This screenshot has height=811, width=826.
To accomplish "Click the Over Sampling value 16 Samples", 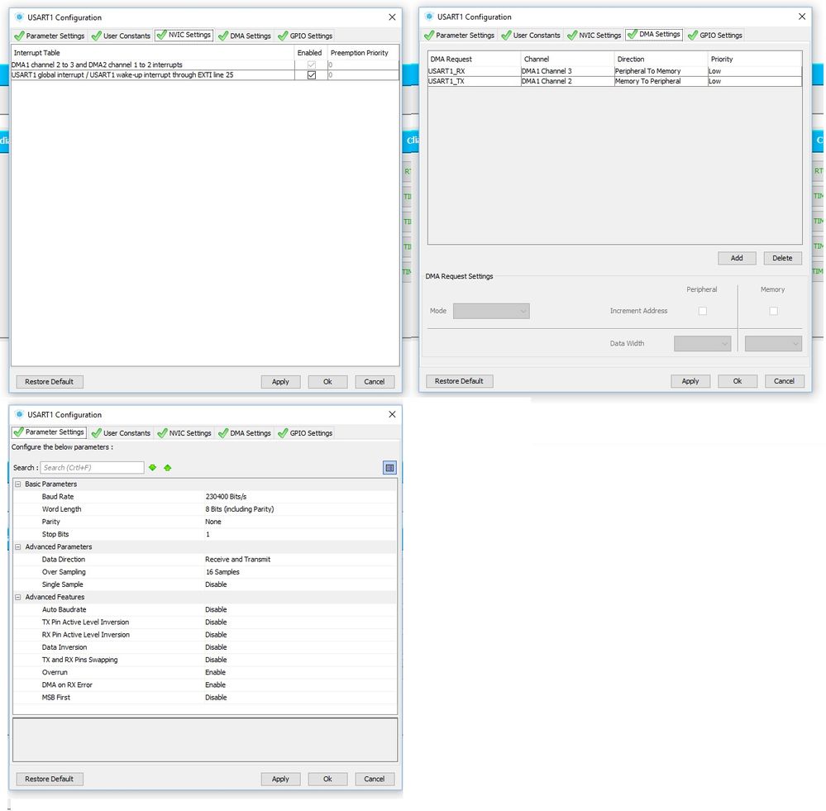I will (x=222, y=572).
